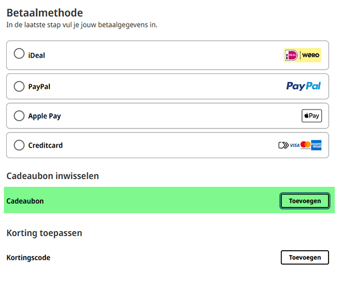
Task: Click the "PayPal" option label text
Action: [40, 87]
